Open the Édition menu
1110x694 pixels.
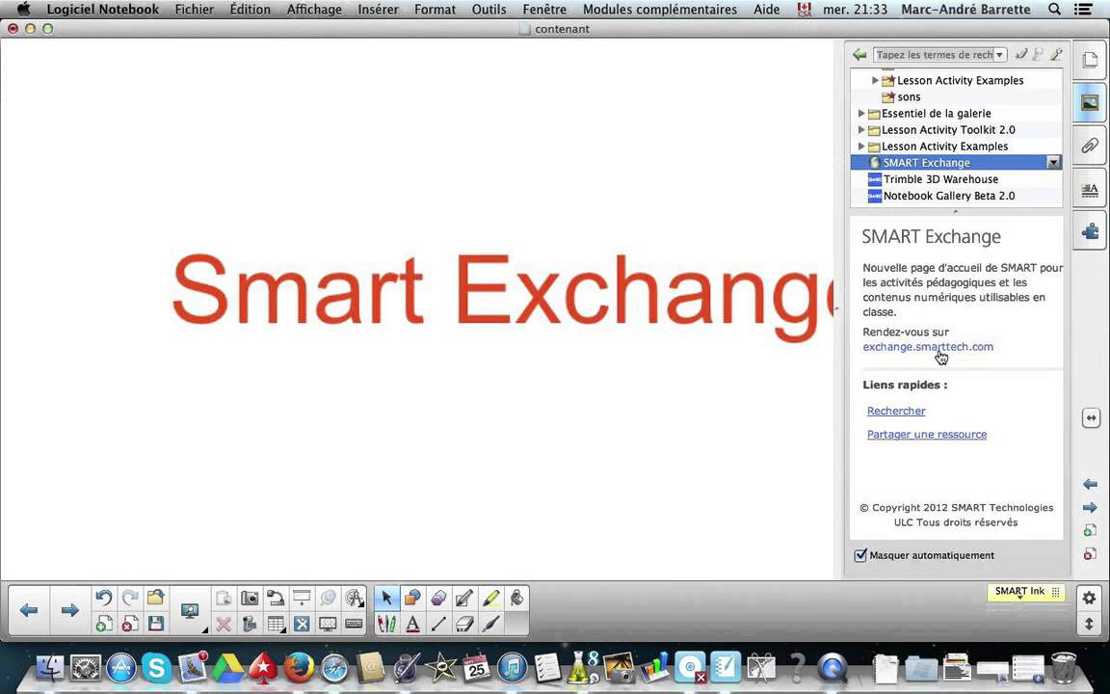(250, 10)
